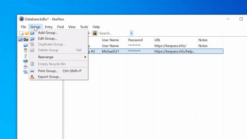Viewport: 247px width, 139px height.
Task: Click the printer icon beside Print Group
Action: pos(32,71)
